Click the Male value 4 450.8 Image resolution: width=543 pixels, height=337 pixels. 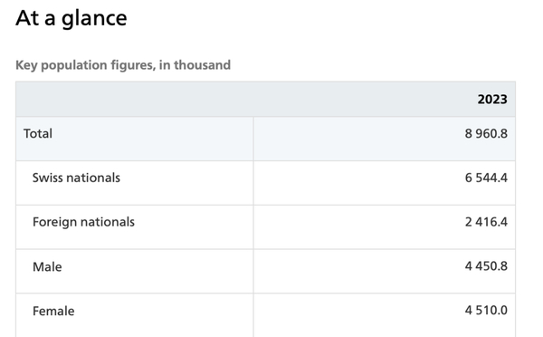point(486,266)
